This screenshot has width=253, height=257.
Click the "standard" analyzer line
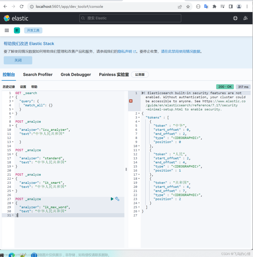[42, 158]
